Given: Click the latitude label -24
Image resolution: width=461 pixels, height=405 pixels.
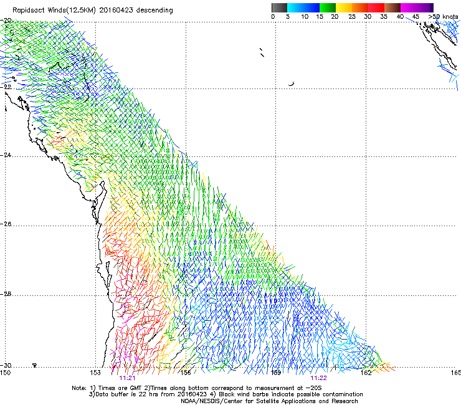Looking at the screenshot, I should coord(6,155).
